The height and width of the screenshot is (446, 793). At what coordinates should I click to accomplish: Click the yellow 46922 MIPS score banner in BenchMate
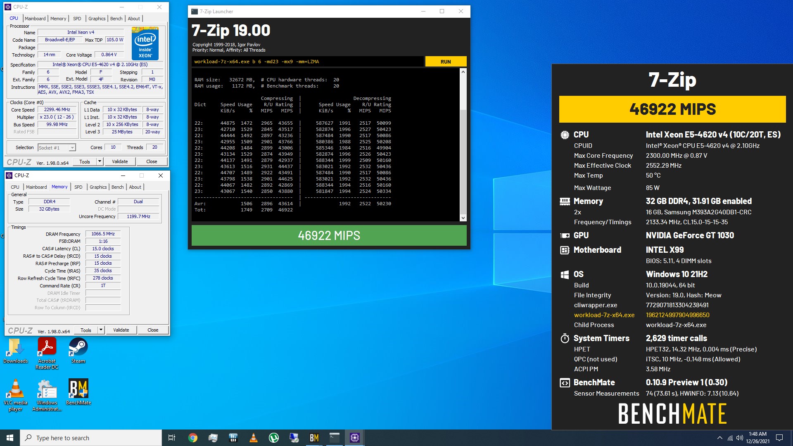click(x=672, y=109)
